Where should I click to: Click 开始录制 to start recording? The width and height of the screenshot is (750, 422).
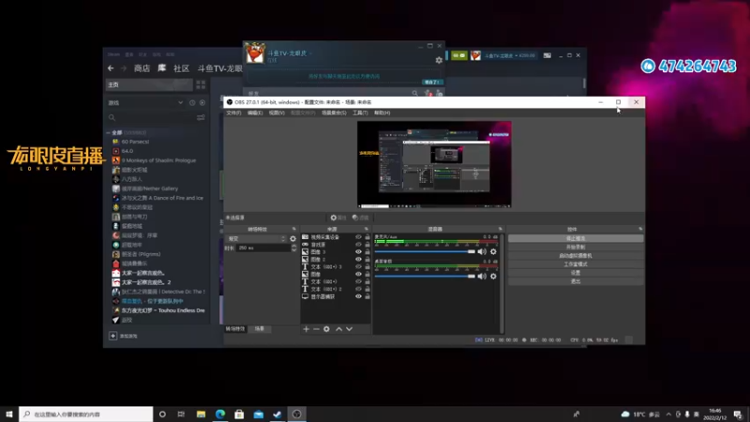point(576,247)
